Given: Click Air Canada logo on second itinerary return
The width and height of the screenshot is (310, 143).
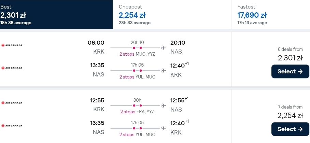Looking at the screenshot, I should [x=12, y=126].
